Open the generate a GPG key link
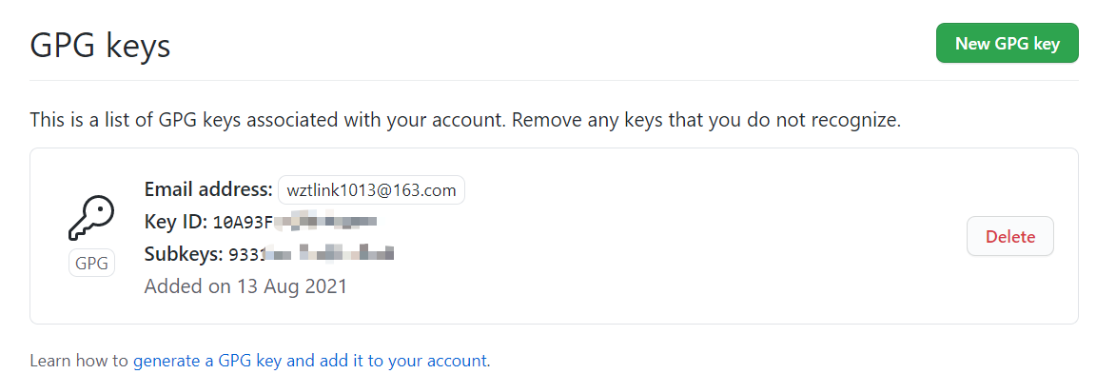Screen dimensions: 1116x374 310,361
